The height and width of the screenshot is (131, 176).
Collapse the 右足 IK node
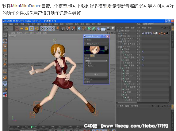tap(119, 36)
